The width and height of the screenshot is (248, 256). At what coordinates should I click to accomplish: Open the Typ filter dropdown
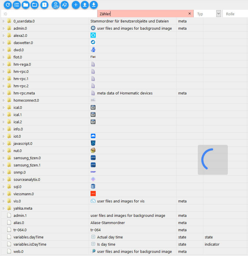(x=219, y=14)
